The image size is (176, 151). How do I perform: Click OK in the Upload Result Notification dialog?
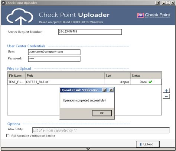(102, 113)
